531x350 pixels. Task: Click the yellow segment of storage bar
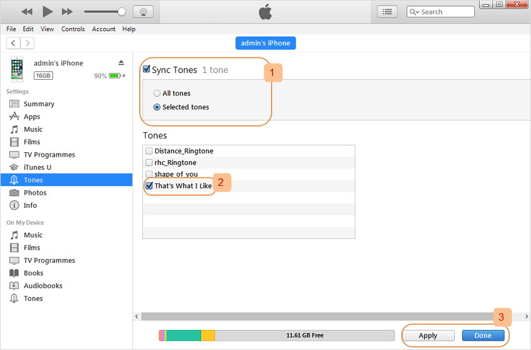[208, 336]
